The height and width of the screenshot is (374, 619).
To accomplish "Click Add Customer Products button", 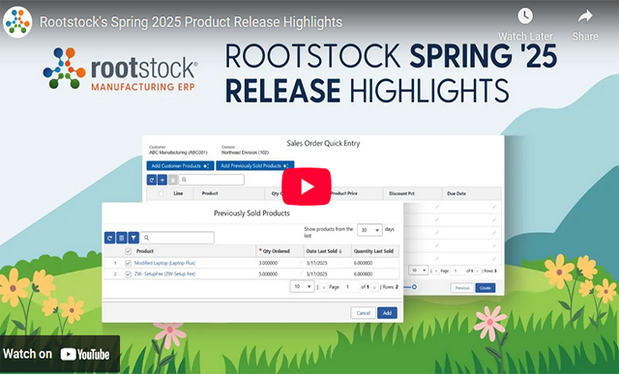I will coord(180,165).
